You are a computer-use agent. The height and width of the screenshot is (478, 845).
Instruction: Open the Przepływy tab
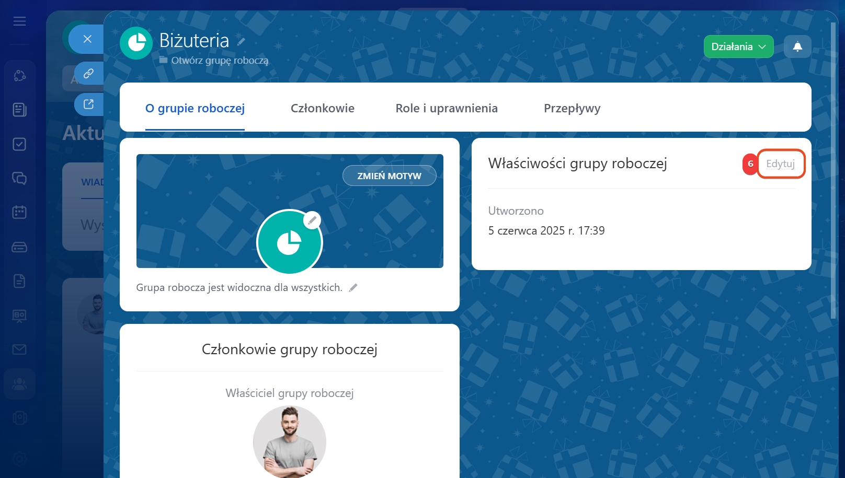pos(572,108)
